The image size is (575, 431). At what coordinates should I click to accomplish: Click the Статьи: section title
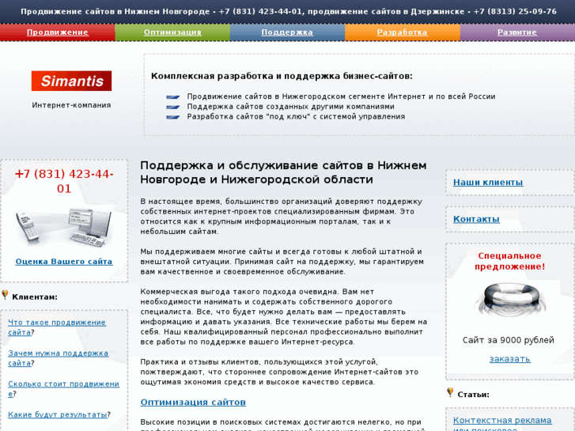point(474,395)
